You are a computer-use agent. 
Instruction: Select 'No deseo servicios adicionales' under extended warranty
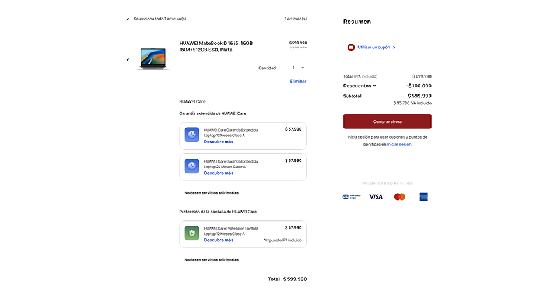[x=211, y=192]
